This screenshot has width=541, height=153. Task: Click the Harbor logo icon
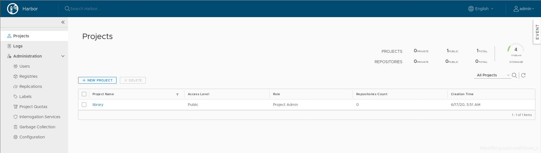pos(13,9)
